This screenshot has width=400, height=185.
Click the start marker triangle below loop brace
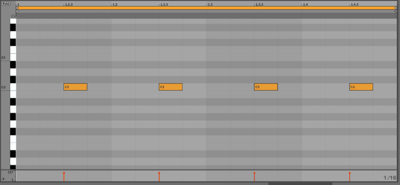(x=17, y=11)
